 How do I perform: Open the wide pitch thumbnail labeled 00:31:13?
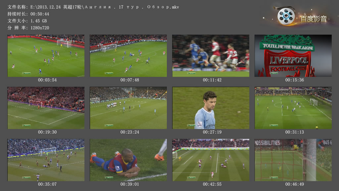pyautogui.click(x=293, y=108)
